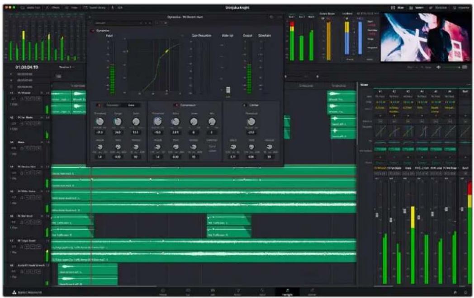Switch to the Deliver page
Viewport: 474px width, 298px height.
[x=312, y=292]
